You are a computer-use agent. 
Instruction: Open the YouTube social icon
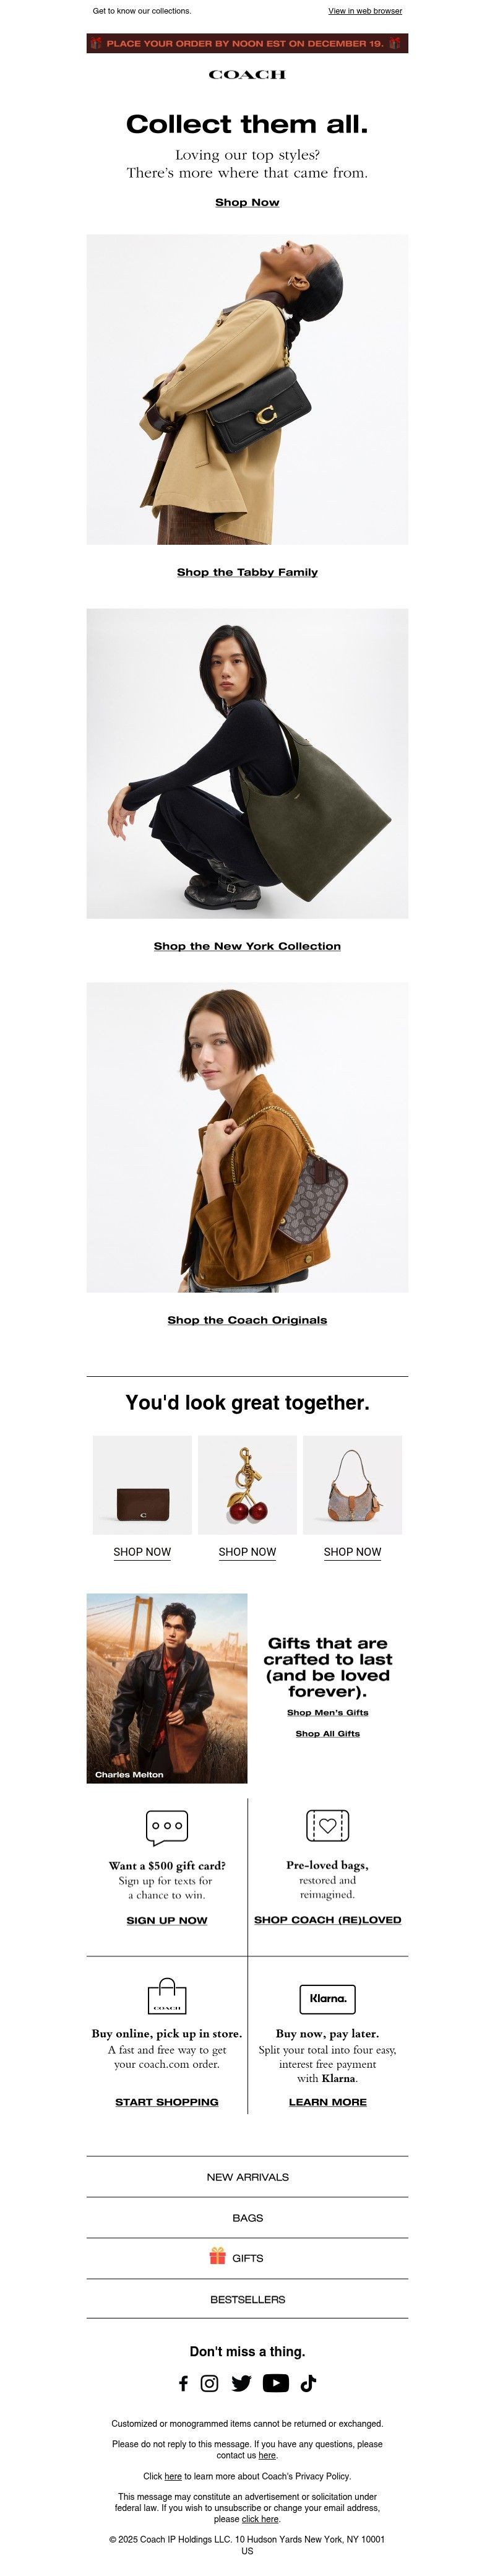[x=276, y=2383]
